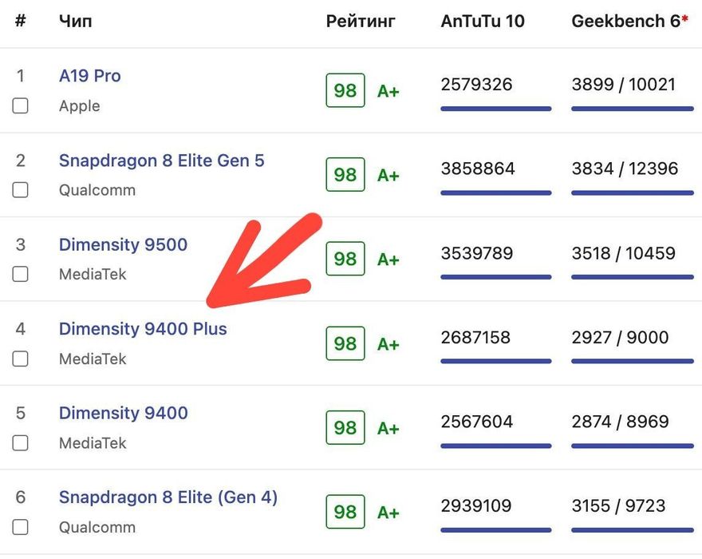The width and height of the screenshot is (702, 559).
Task: Select the Snapdragon 8 Elite Gen 5 checkbox
Action: [20, 190]
